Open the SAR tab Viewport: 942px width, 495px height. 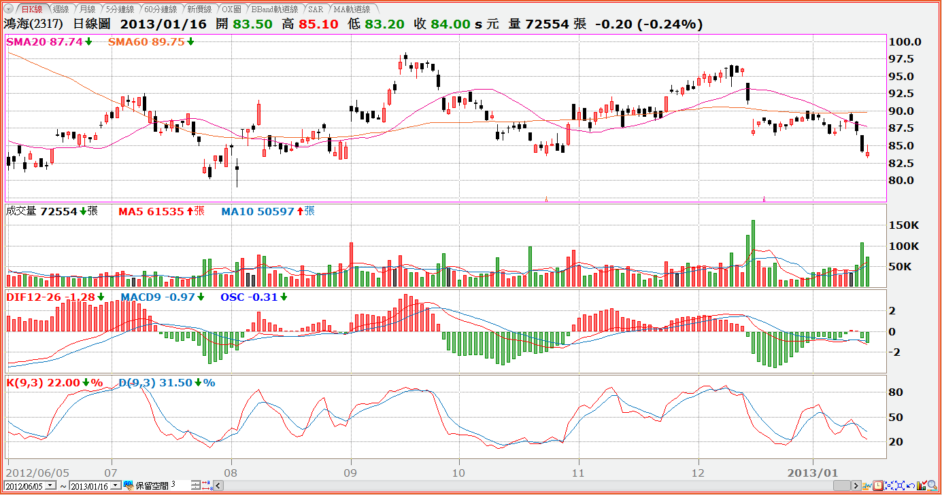316,10
